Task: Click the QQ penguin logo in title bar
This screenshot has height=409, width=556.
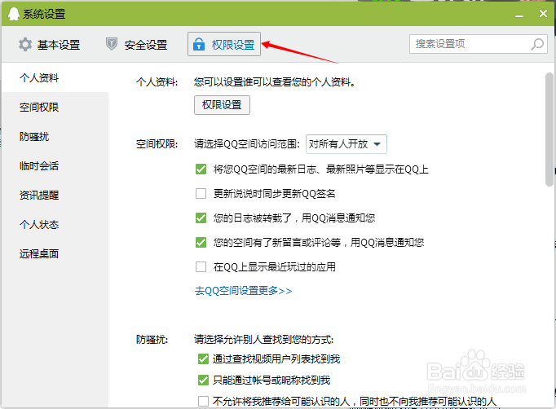Action: click(14, 14)
